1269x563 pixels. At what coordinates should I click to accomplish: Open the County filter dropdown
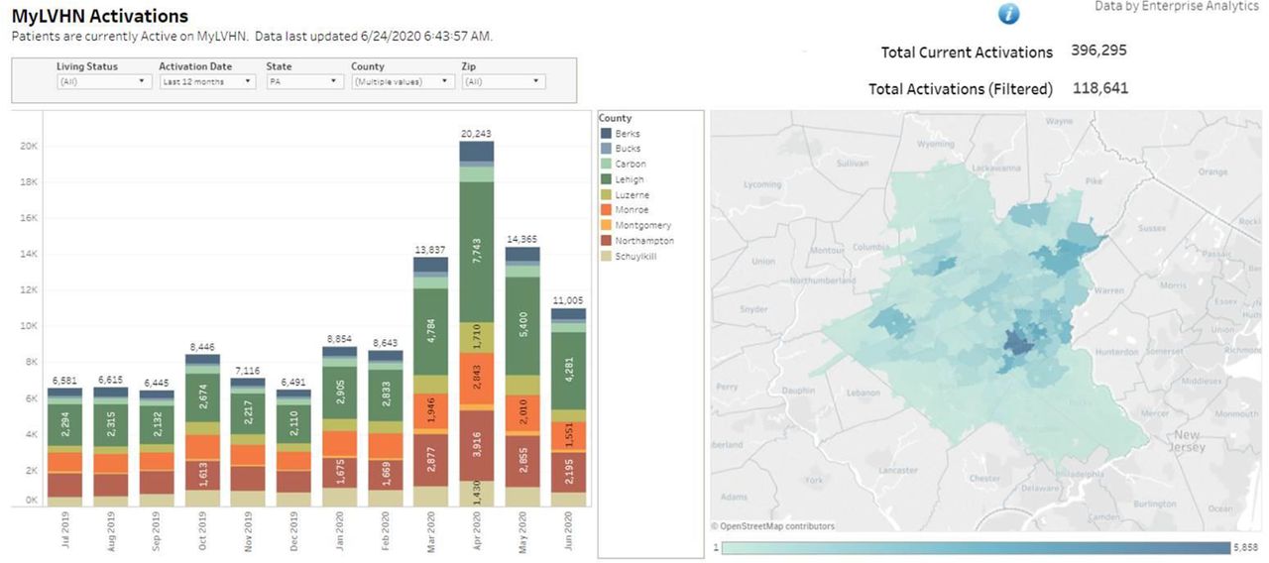(404, 81)
